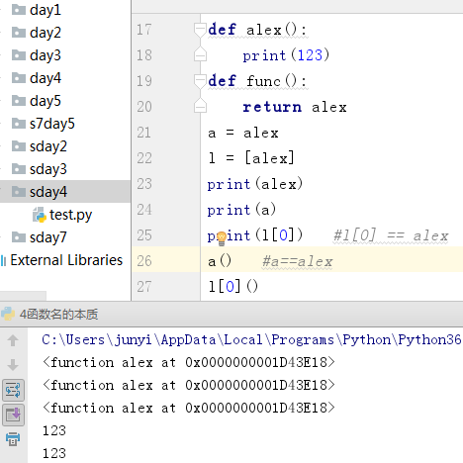
Task: Click the last '123' output line
Action: click(x=54, y=453)
